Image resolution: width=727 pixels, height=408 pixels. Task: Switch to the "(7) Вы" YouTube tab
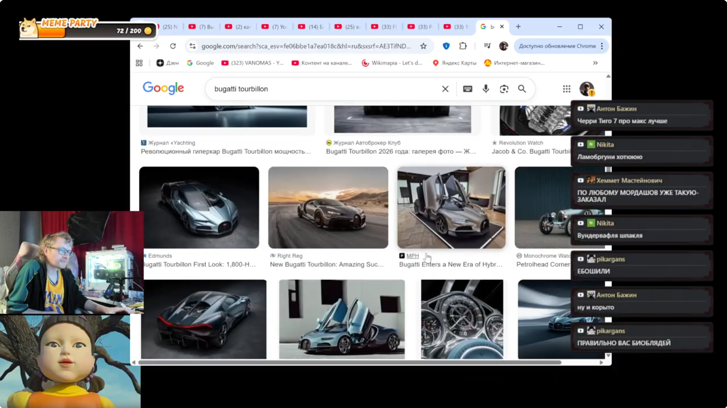click(x=201, y=27)
